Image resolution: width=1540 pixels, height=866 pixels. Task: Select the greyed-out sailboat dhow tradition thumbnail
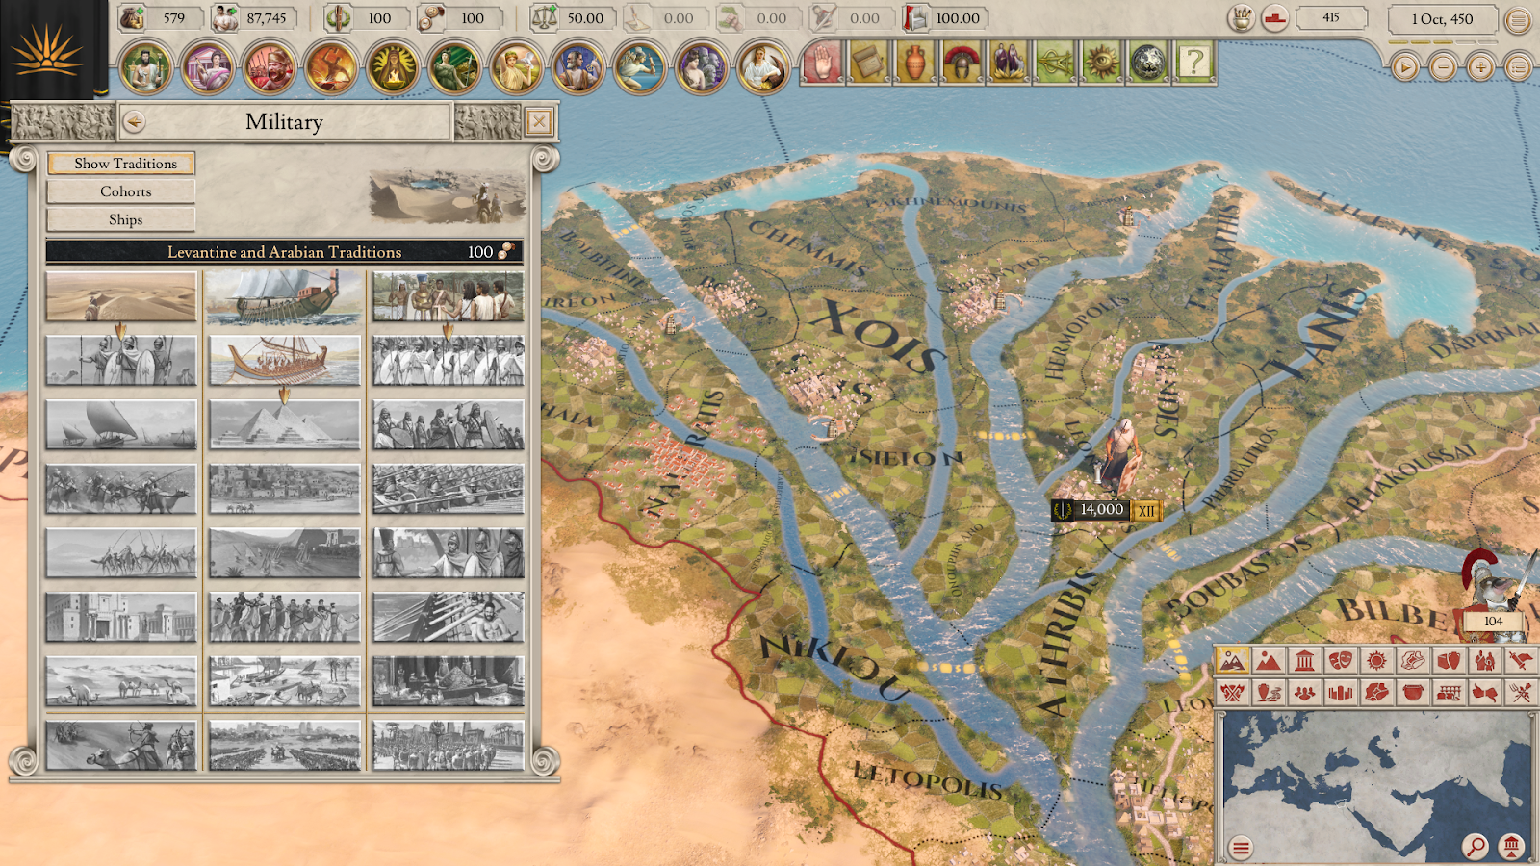121,425
